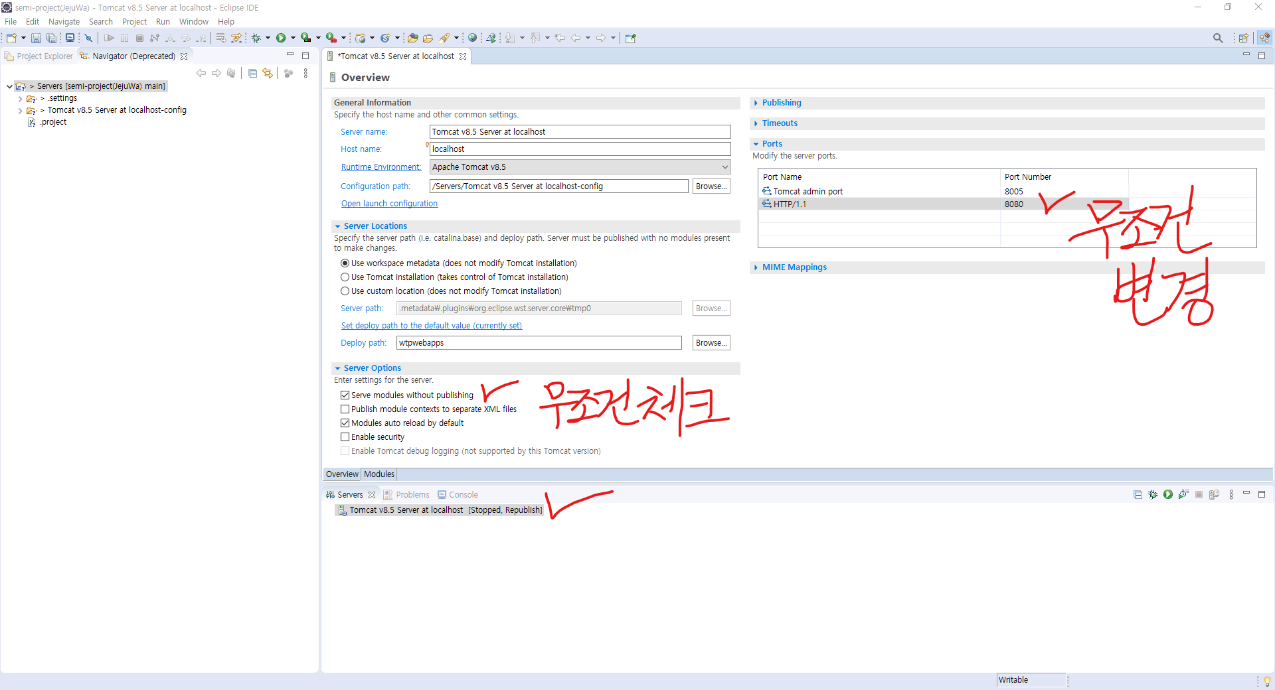Open the Open Perspective icon at top right
The height and width of the screenshot is (690, 1275).
(x=1243, y=38)
